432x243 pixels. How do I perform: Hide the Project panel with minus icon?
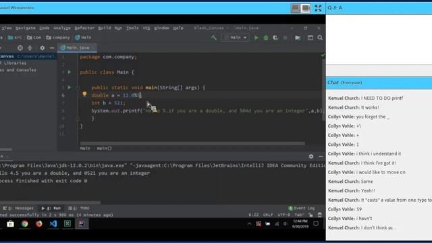52,48
